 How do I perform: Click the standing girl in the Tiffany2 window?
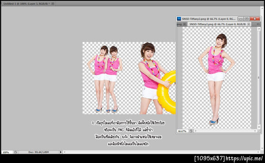(216, 79)
